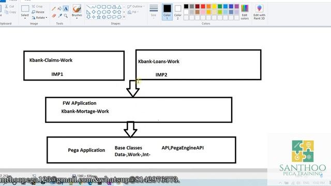Choose the Oval shape
The width and height of the screenshot is (331, 186).
pyautogui.click(x=99, y=7)
